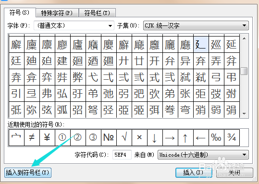Image resolution: width=259 pixels, height=184 pixels.
Task: Select the recent right arrow →
Action: 170,137
